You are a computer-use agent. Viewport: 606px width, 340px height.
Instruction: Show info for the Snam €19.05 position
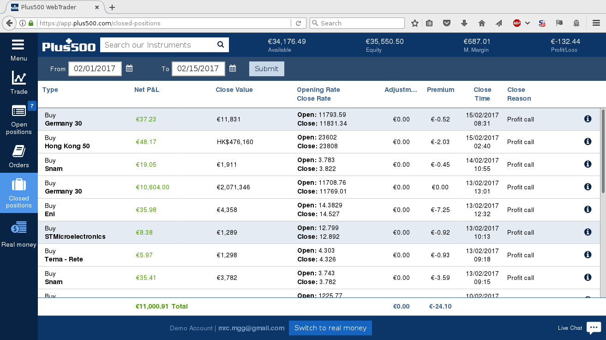point(588,164)
